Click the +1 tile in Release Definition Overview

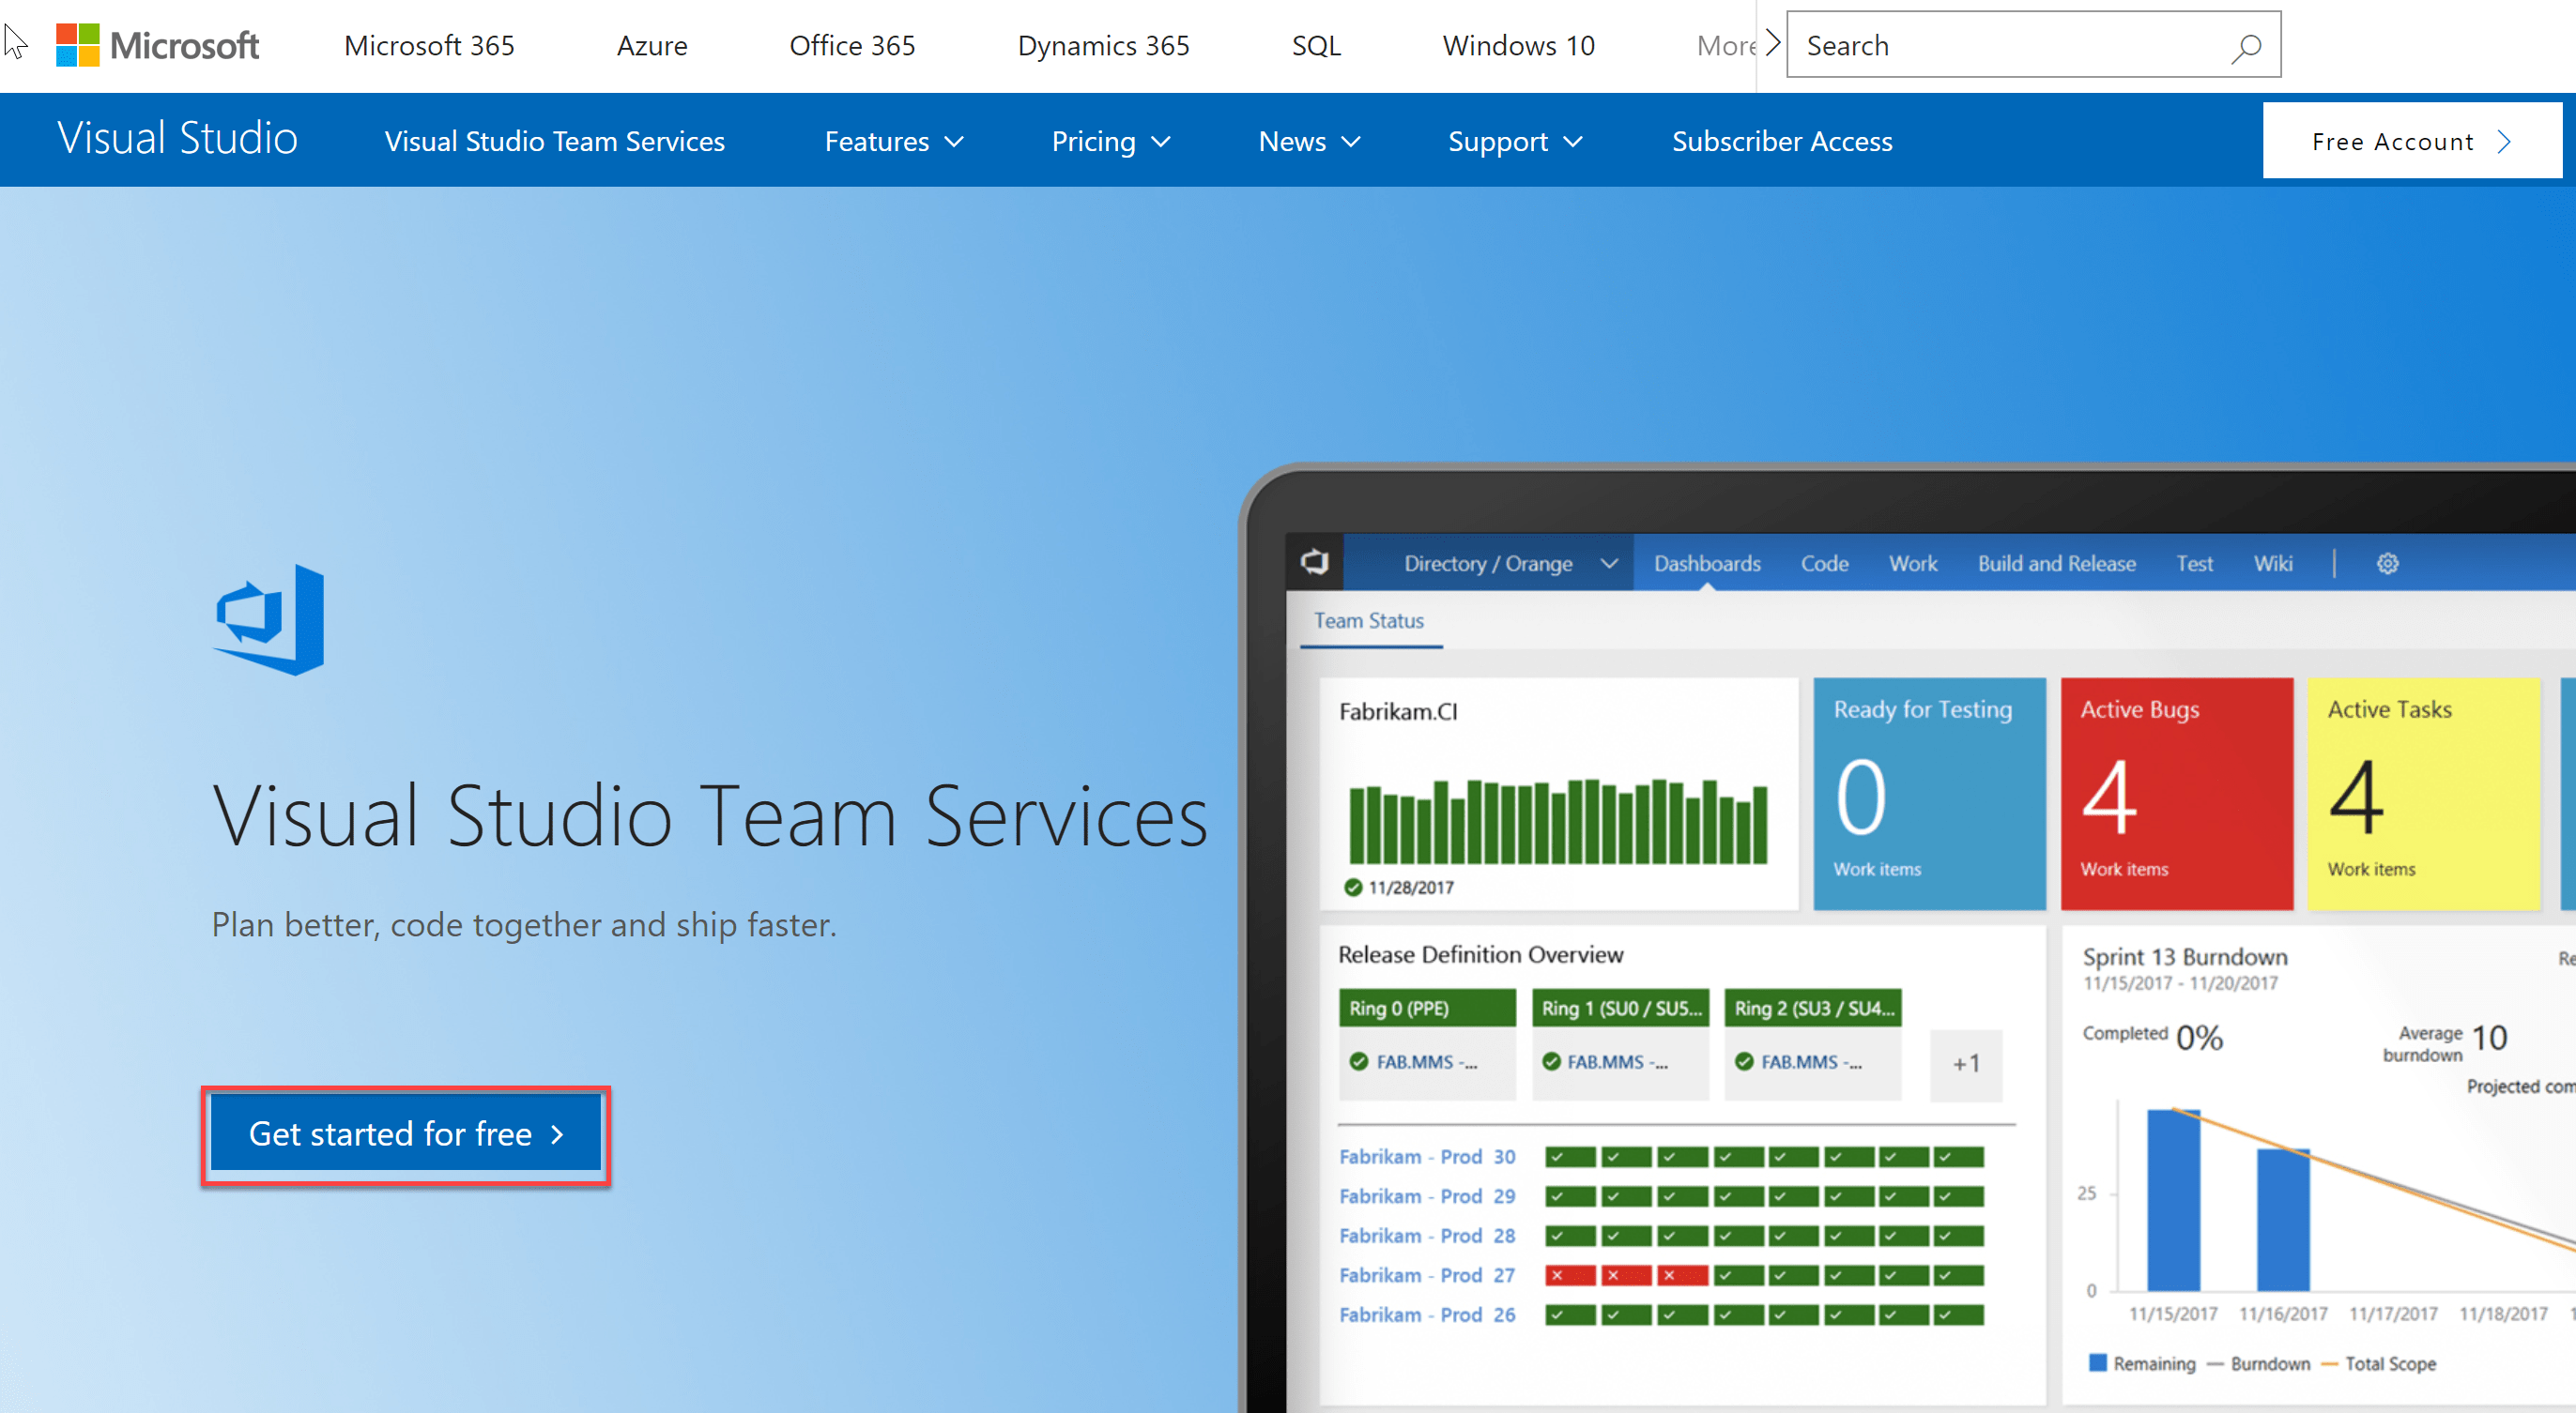coord(1966,1064)
